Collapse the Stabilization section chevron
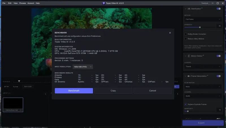The height and width of the screenshot is (128, 226). click(186, 9)
